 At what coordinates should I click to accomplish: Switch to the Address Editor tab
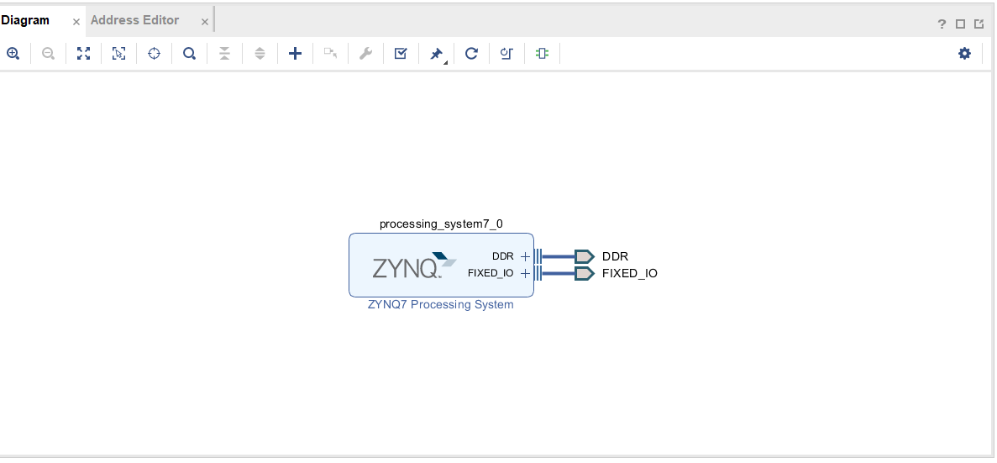pyautogui.click(x=134, y=20)
